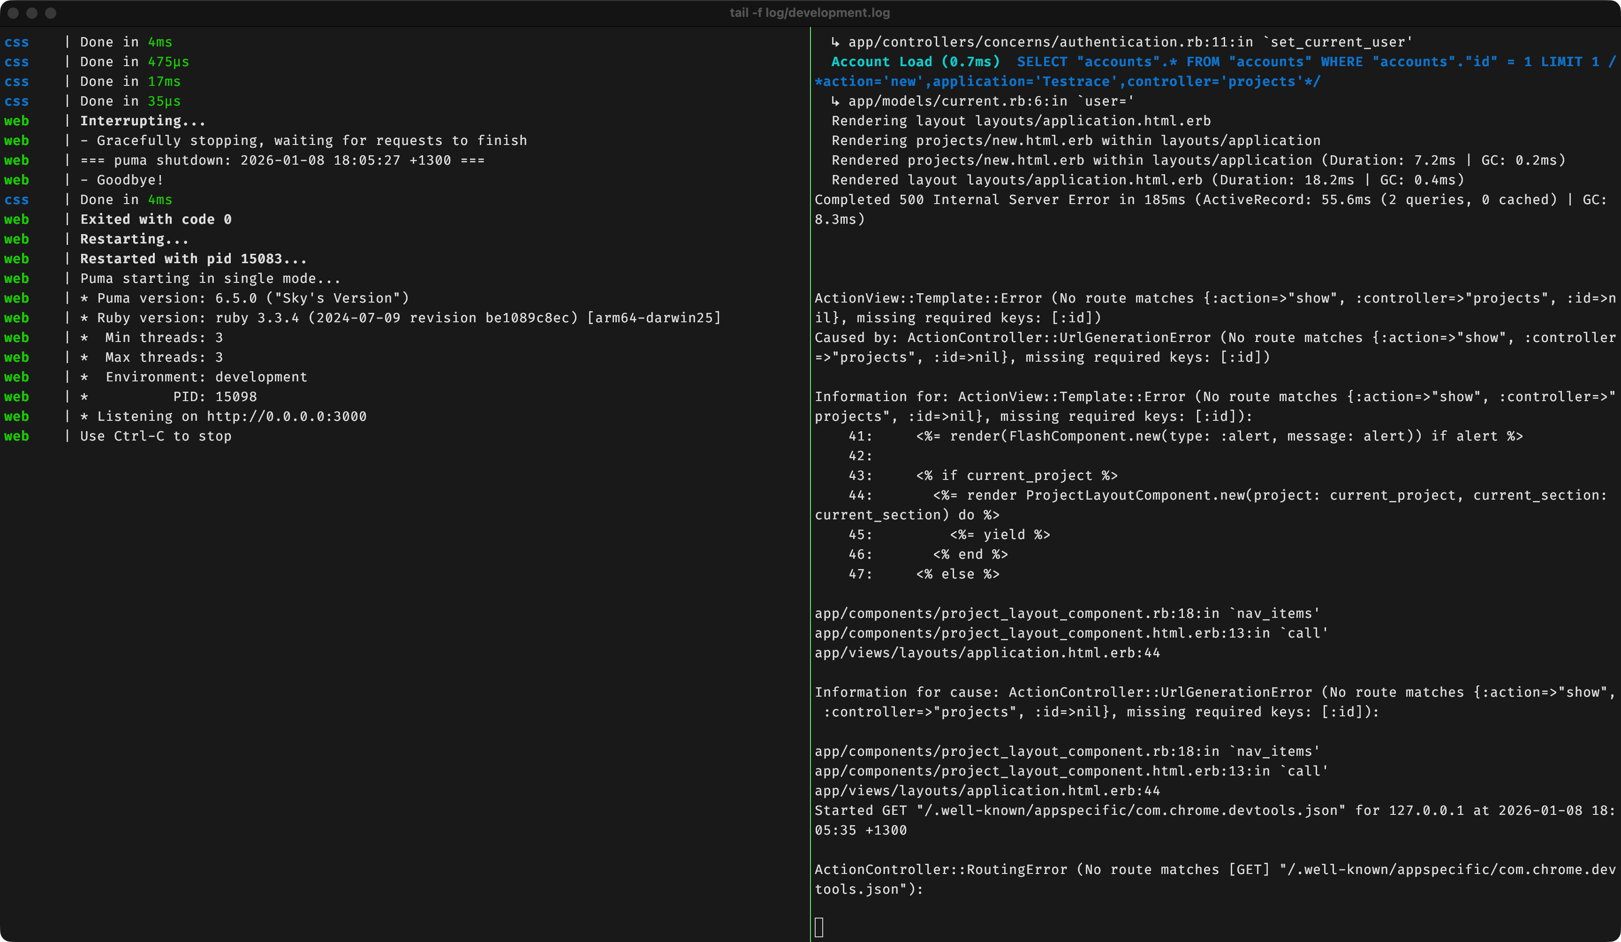1621x942 pixels.
Task: Click the 'Use Ctrl-C to stop' line
Action: point(156,436)
